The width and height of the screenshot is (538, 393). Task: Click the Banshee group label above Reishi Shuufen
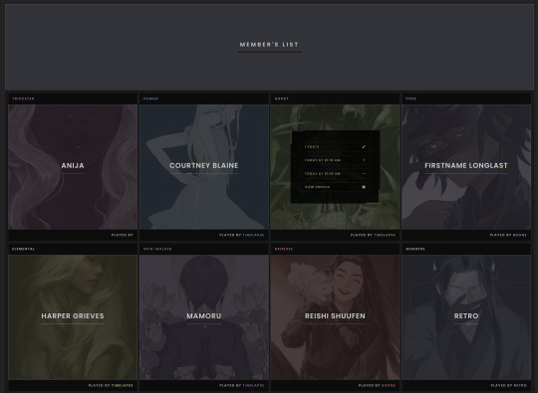click(x=284, y=249)
